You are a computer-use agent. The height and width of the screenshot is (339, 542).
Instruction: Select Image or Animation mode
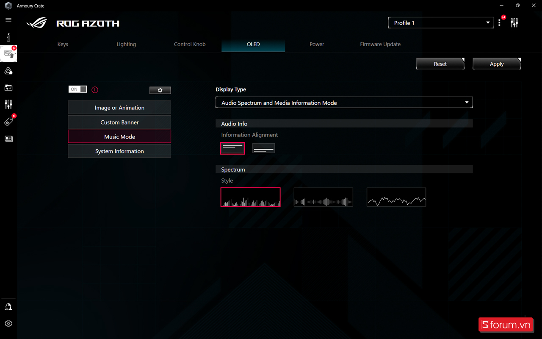119,108
